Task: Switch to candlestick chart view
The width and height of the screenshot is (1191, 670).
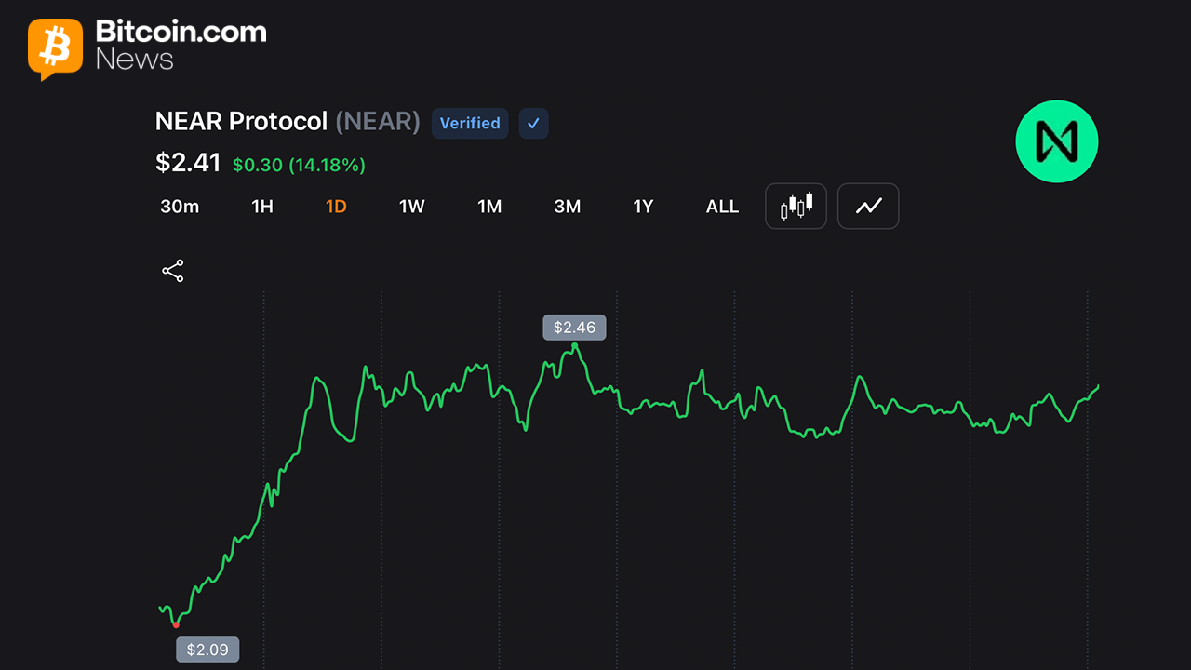Action: 796,206
